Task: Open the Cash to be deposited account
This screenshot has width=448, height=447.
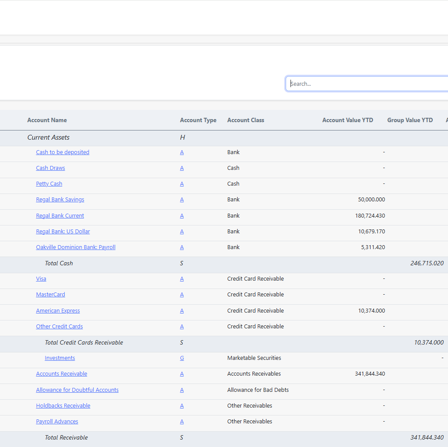Action: [63, 152]
